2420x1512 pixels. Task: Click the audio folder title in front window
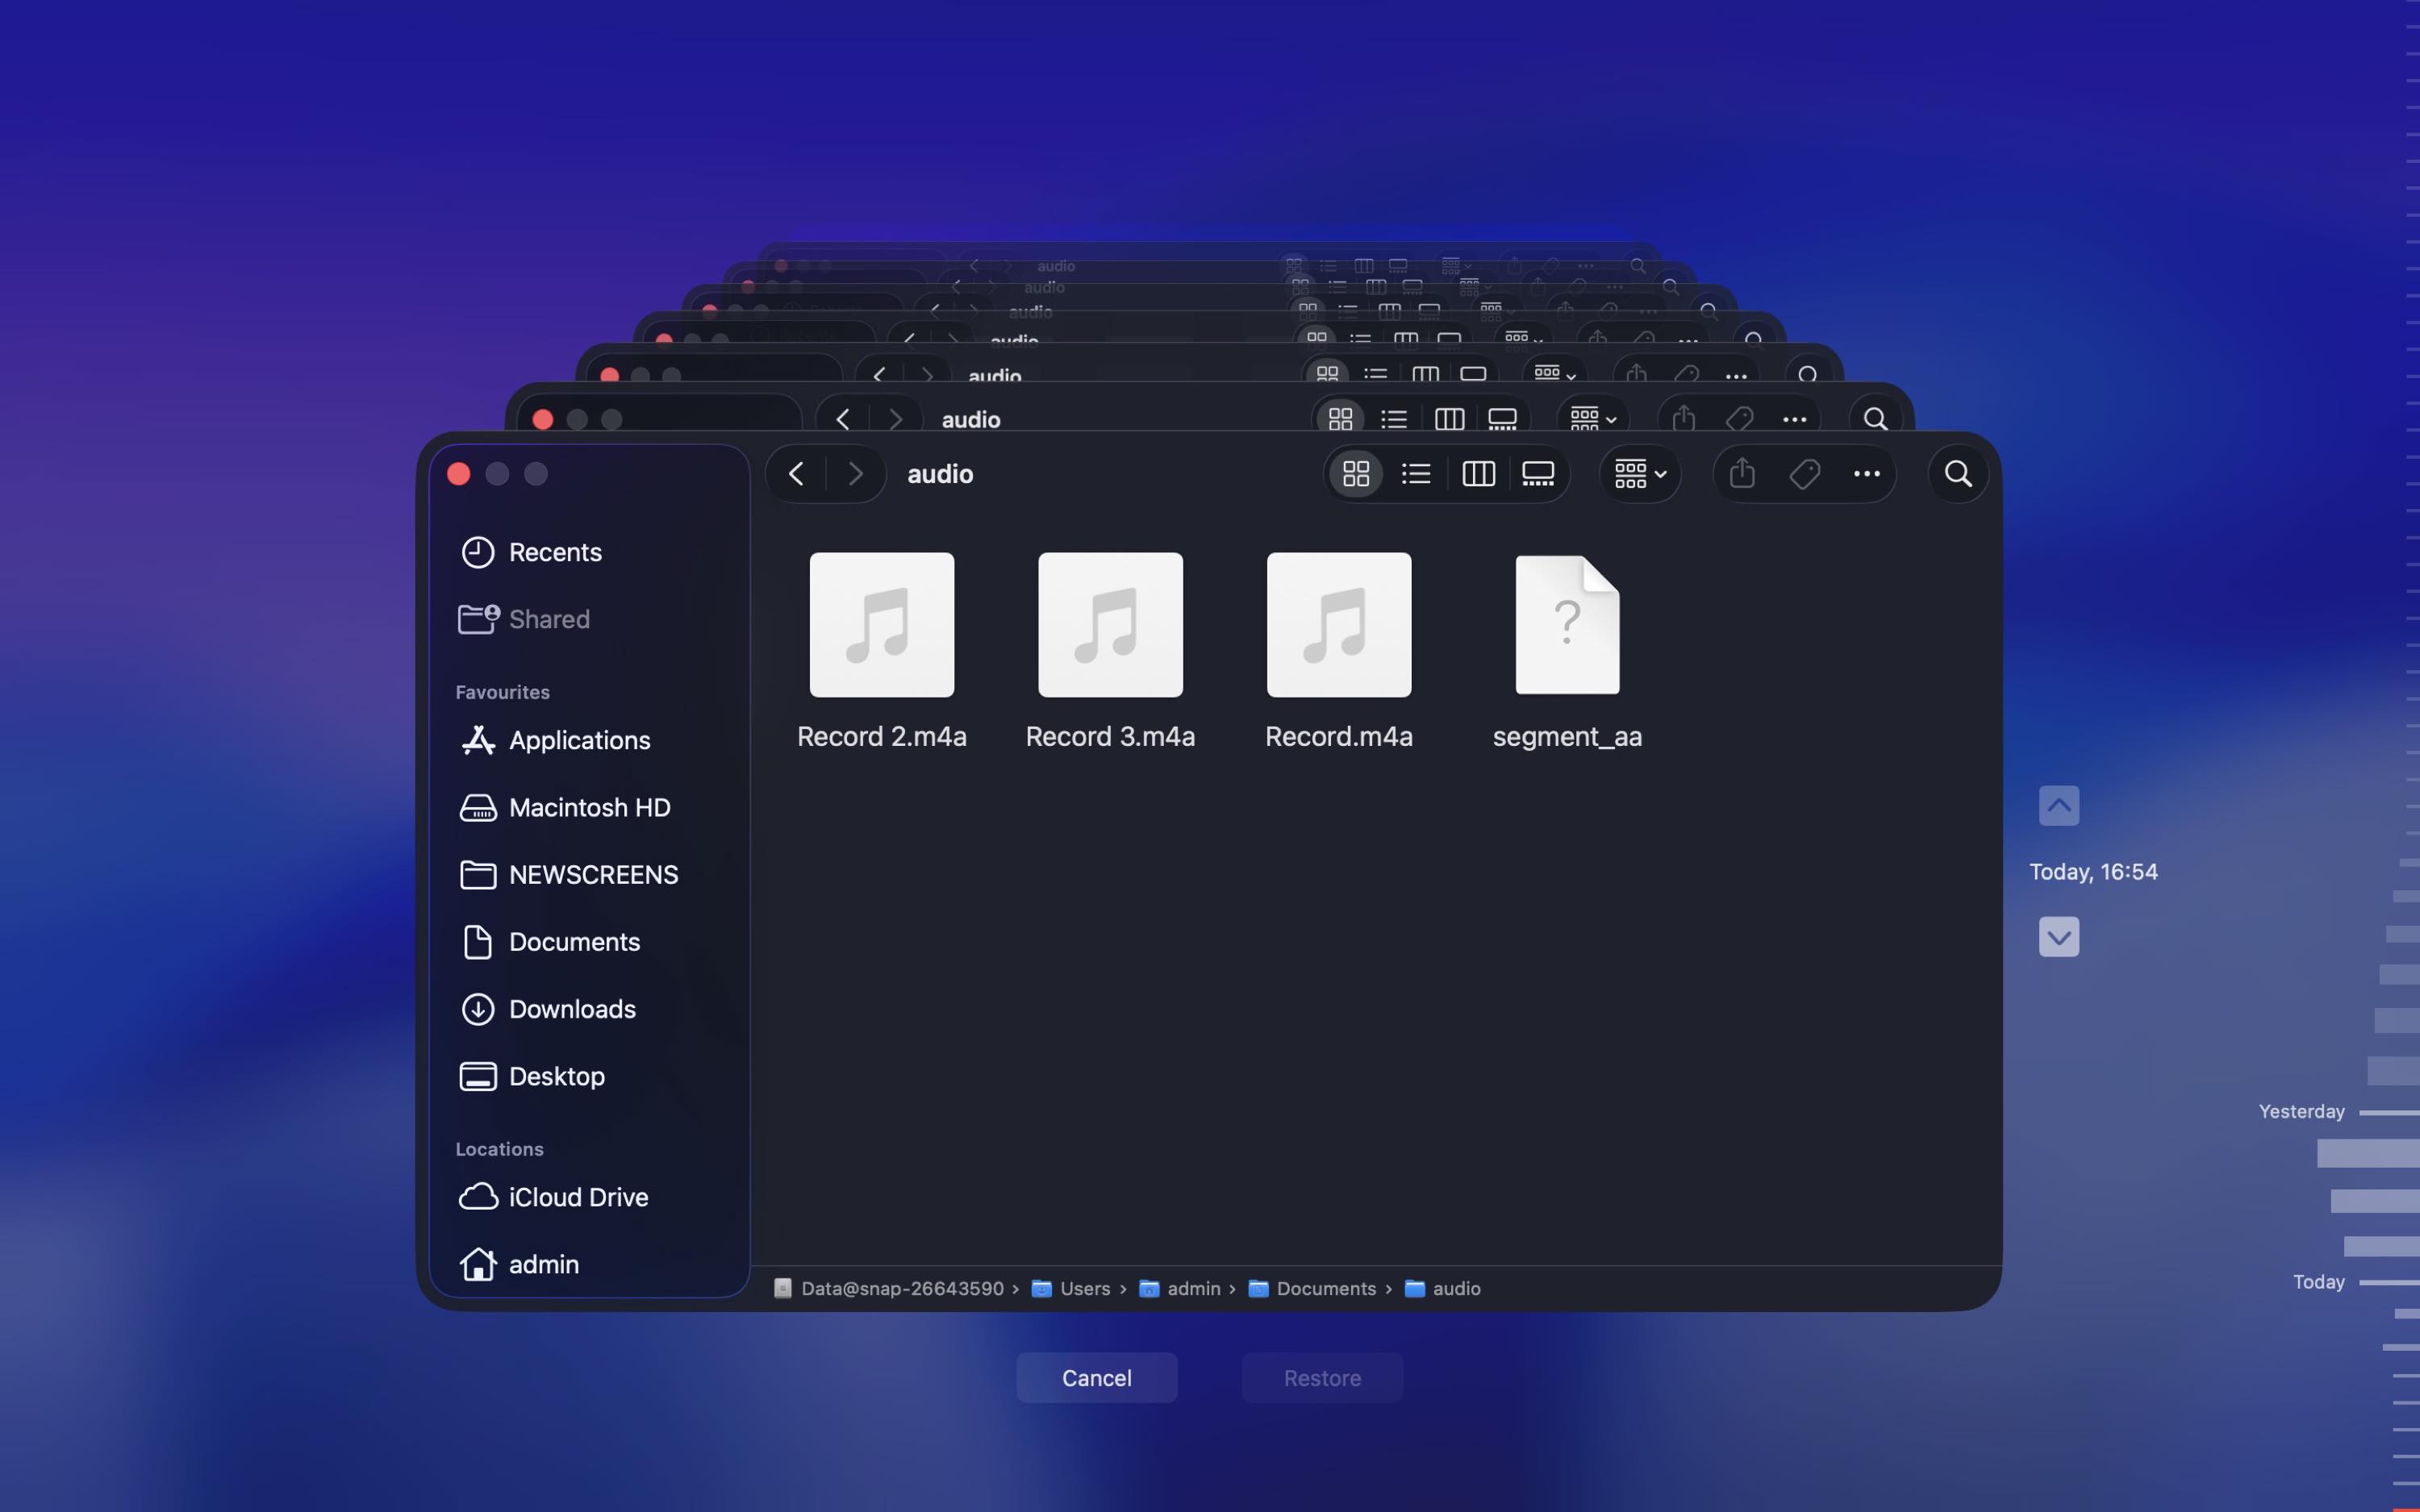[939, 473]
